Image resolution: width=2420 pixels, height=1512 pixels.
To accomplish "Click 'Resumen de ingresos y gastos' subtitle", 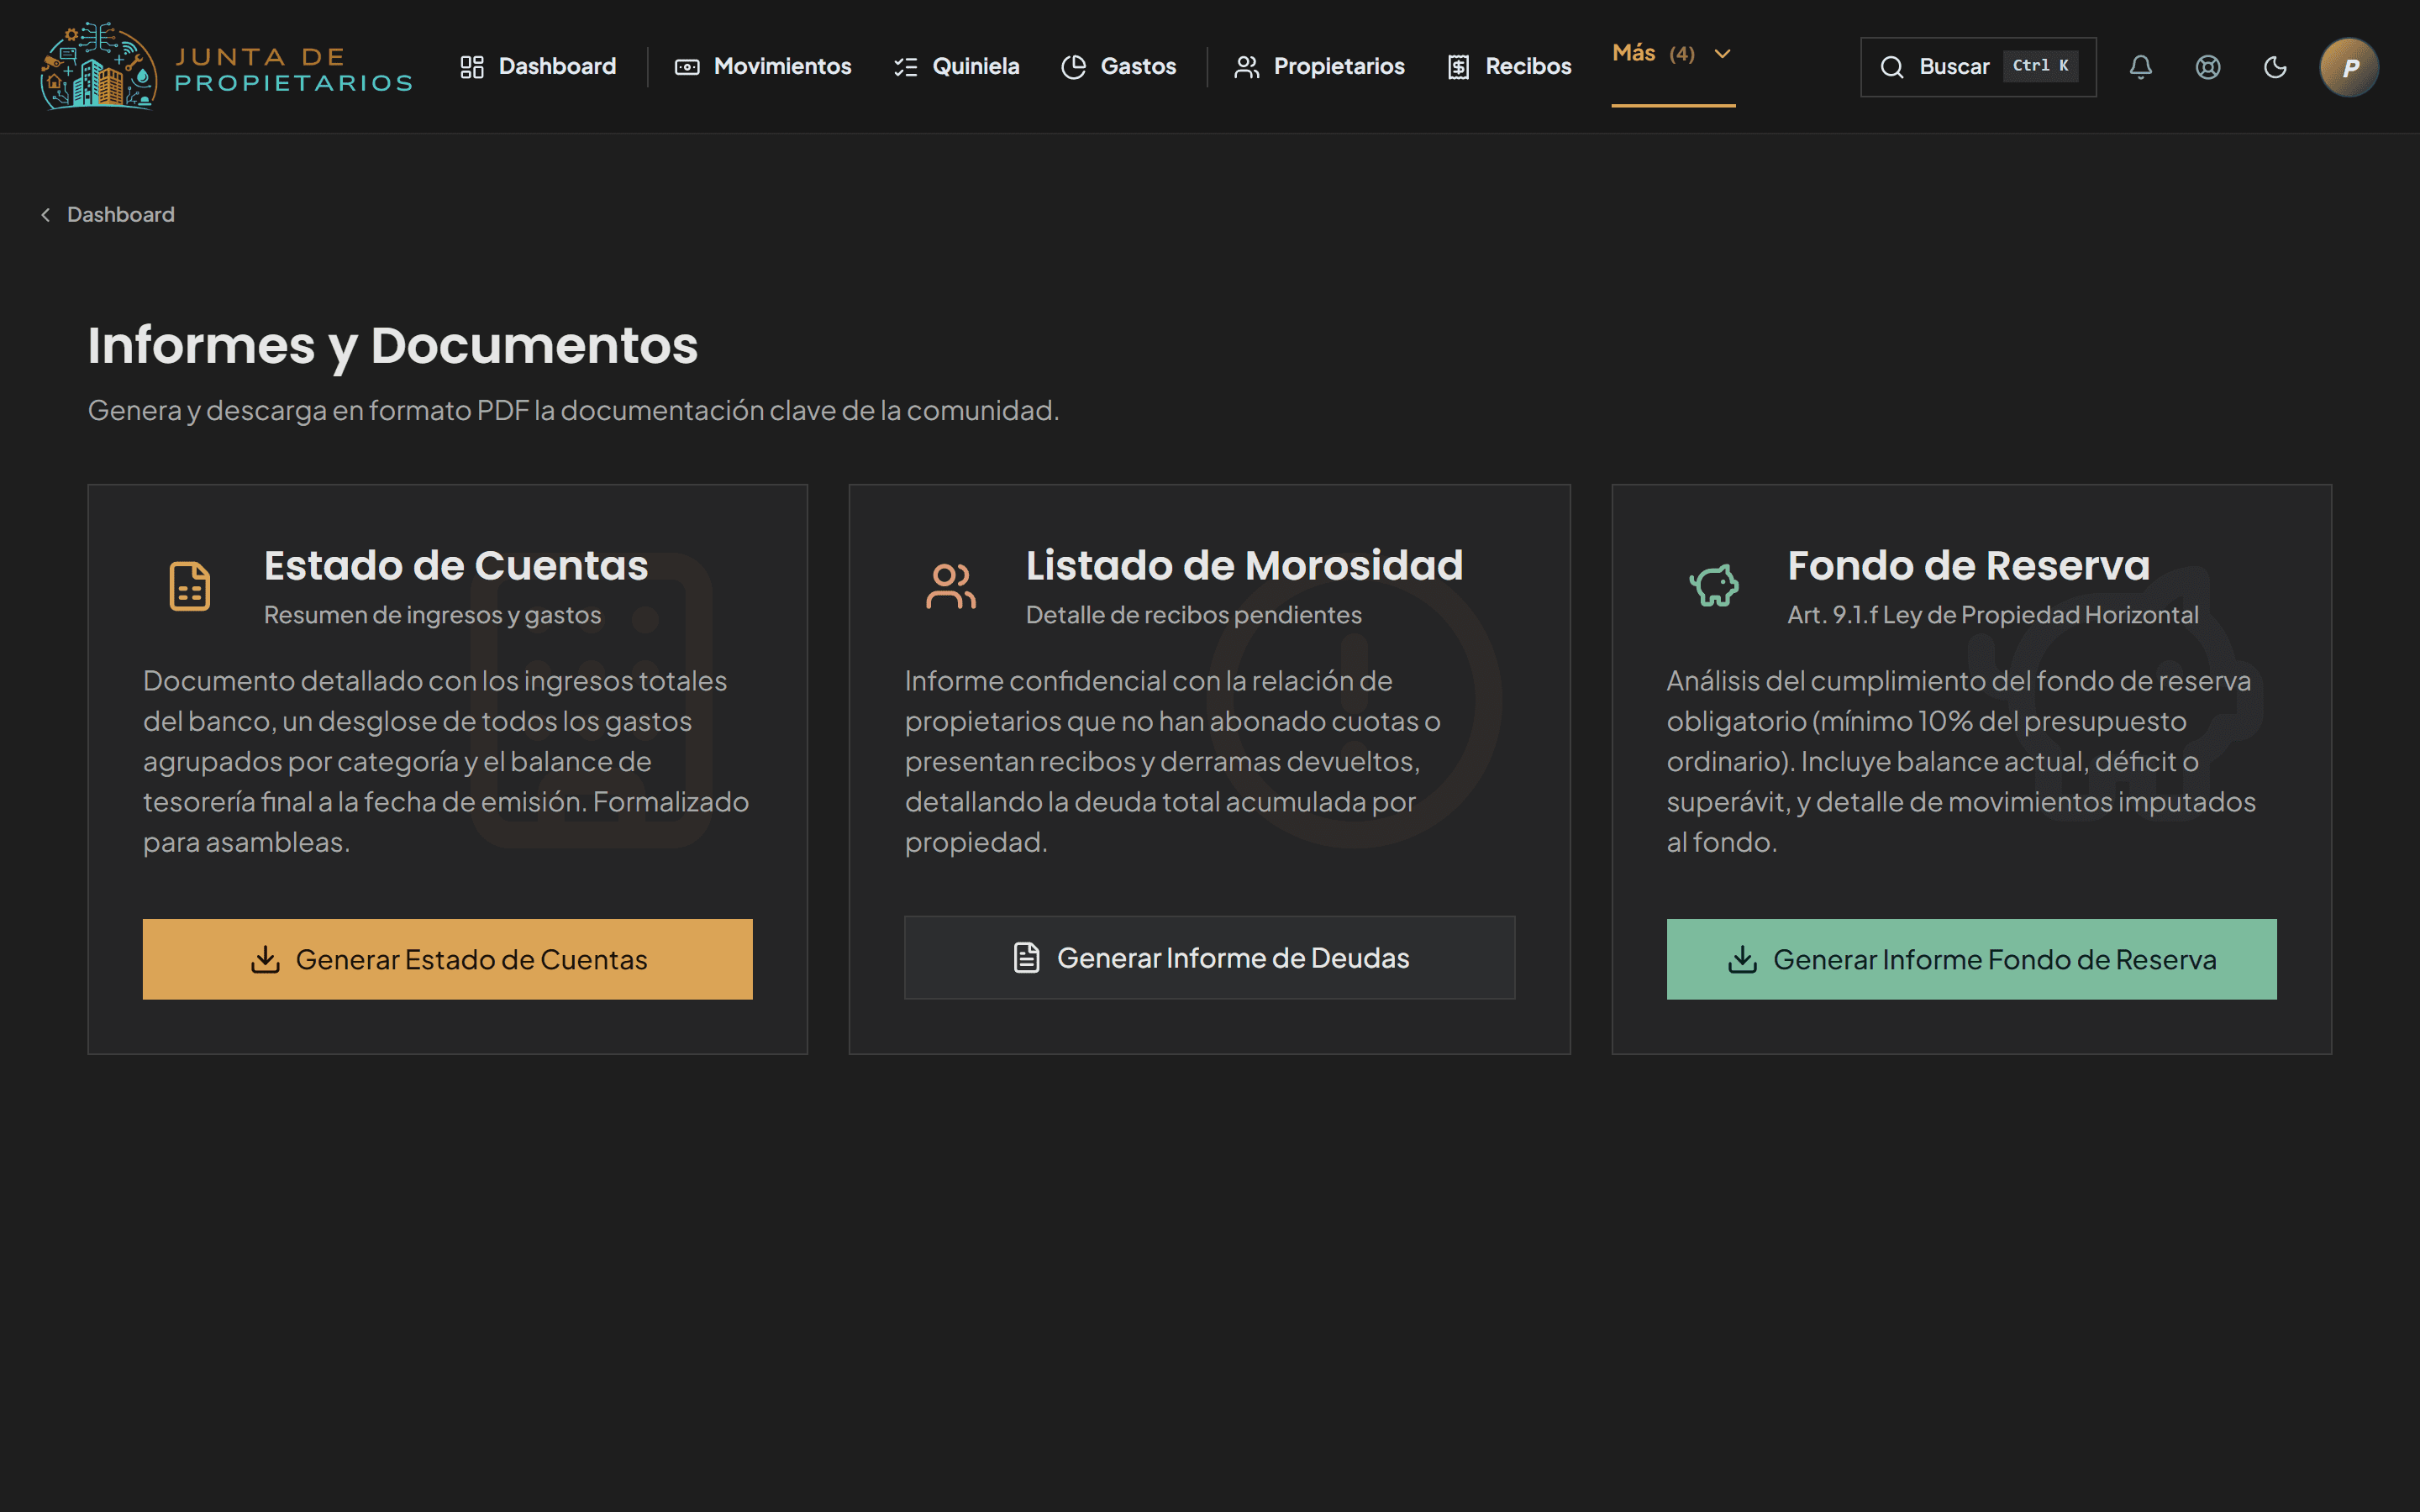I will pyautogui.click(x=432, y=615).
